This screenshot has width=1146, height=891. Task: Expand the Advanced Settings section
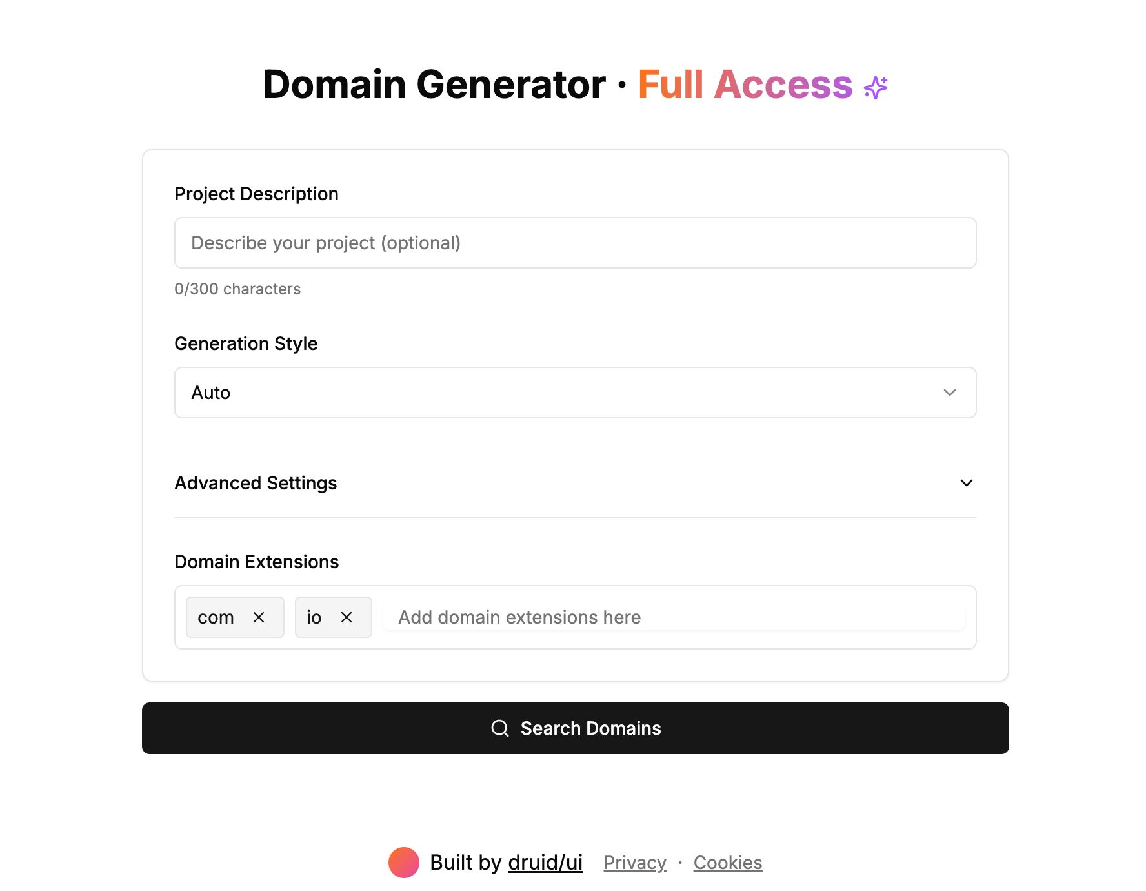256,483
